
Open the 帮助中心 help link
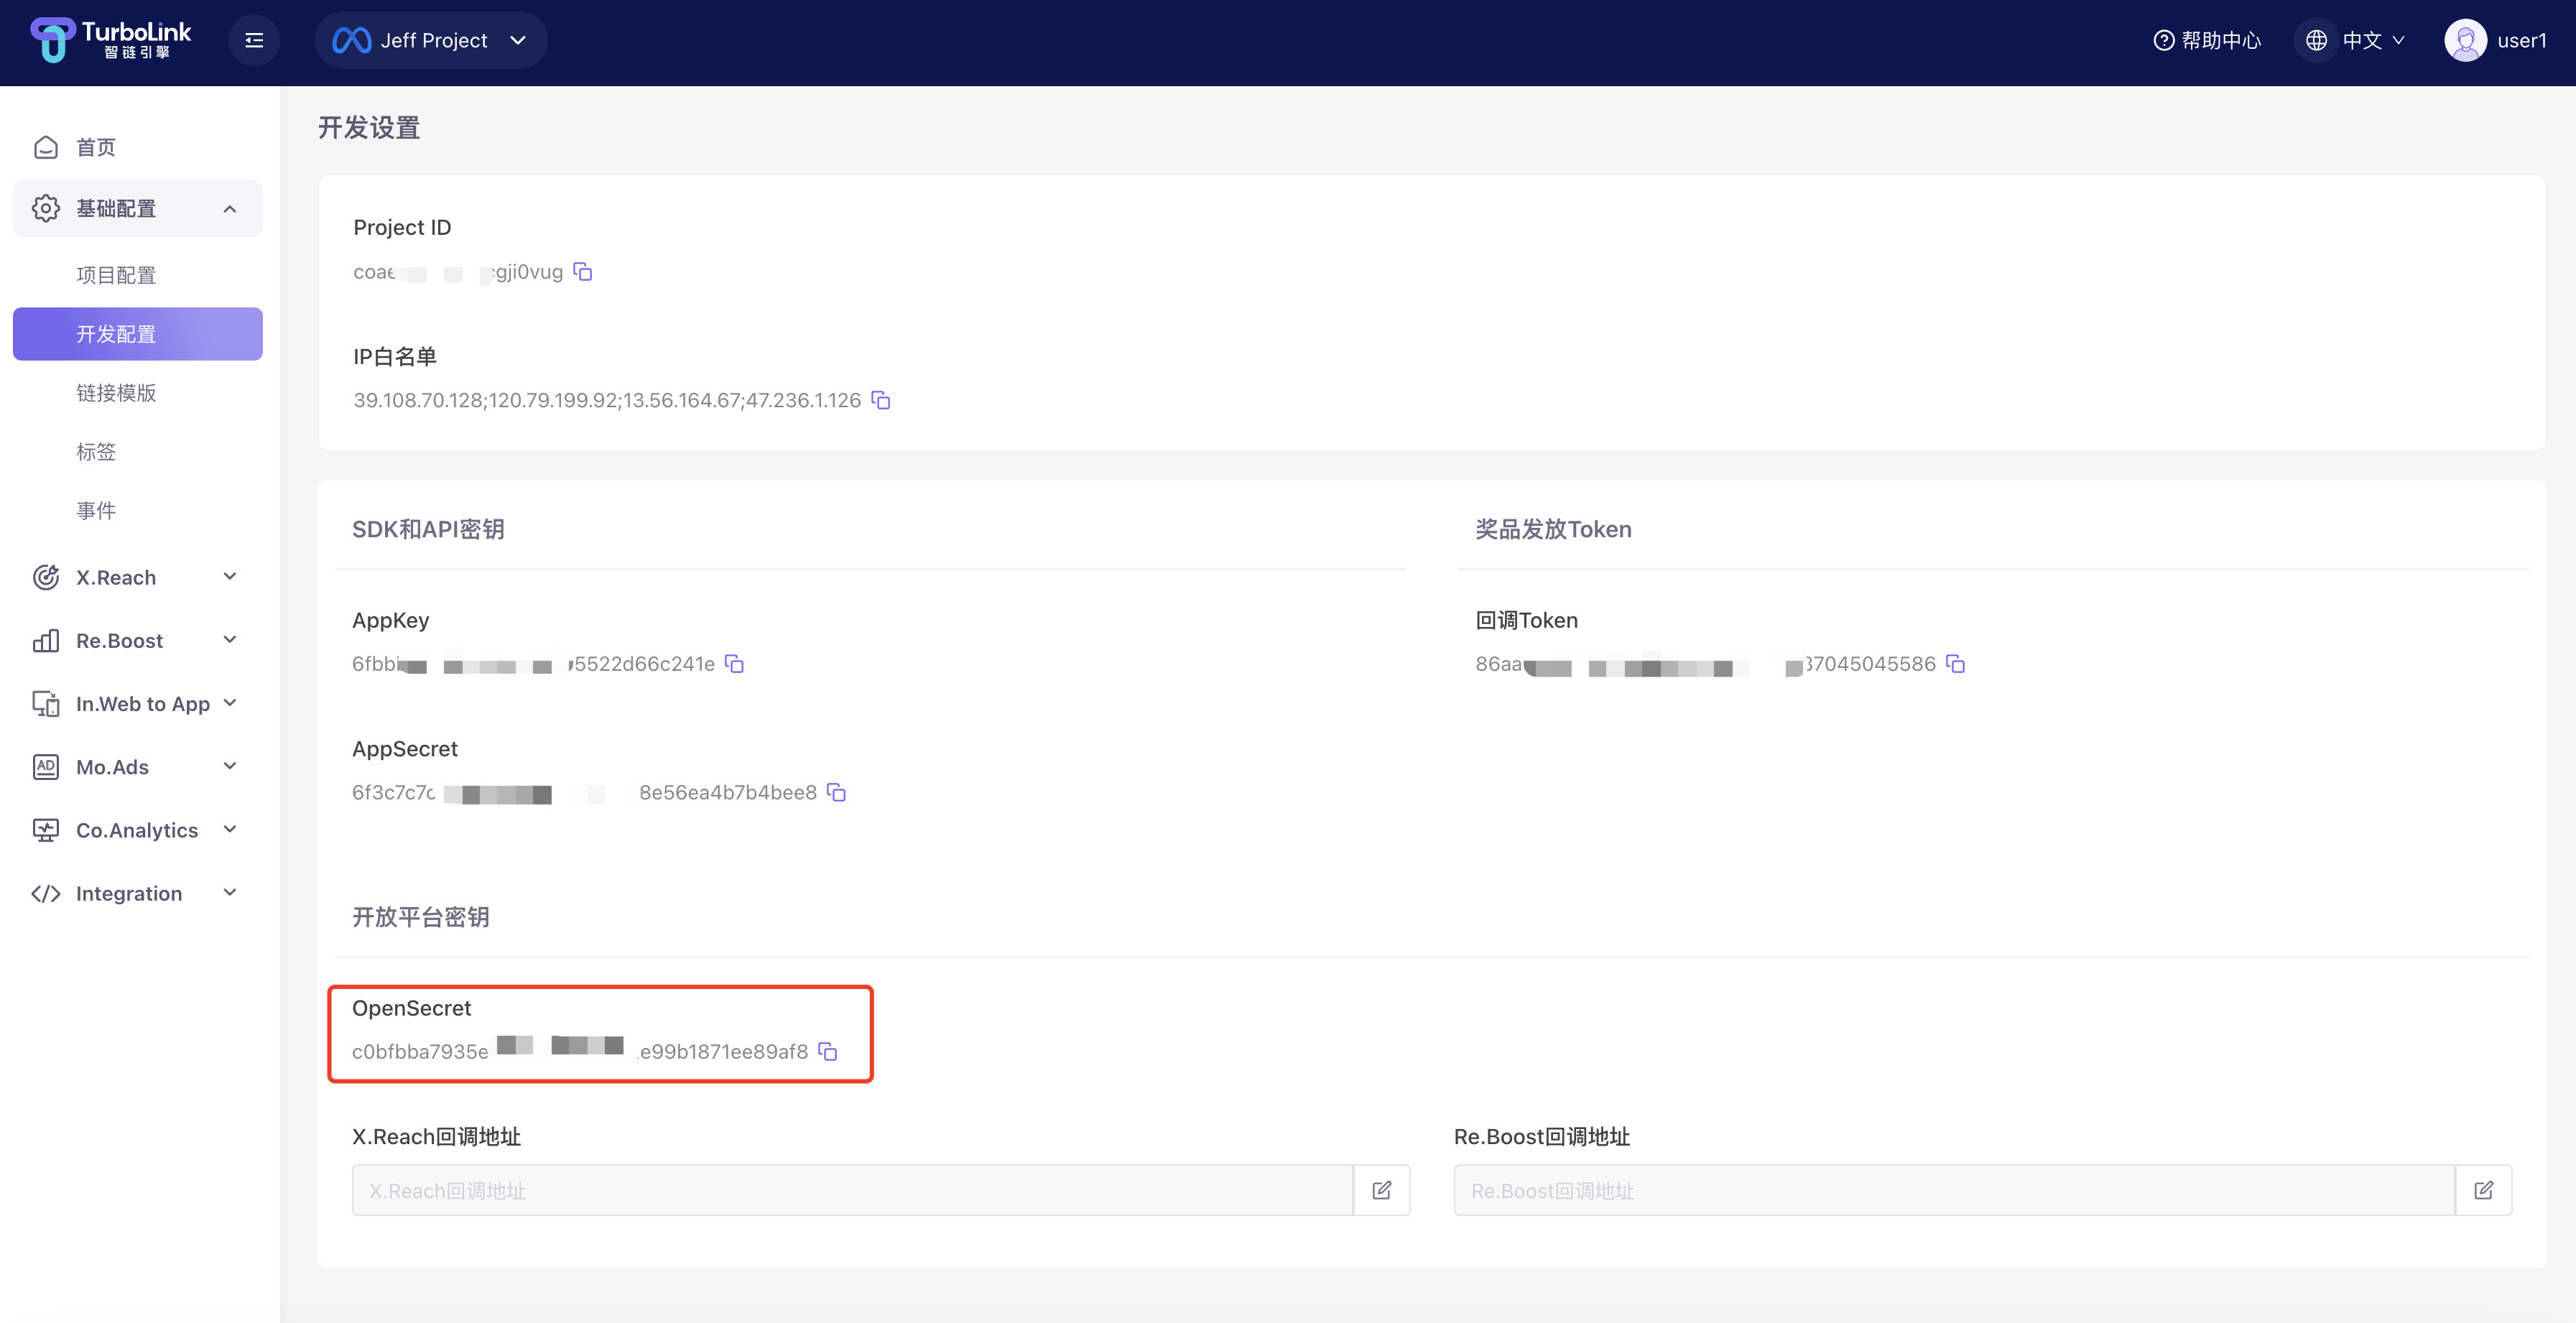2207,40
